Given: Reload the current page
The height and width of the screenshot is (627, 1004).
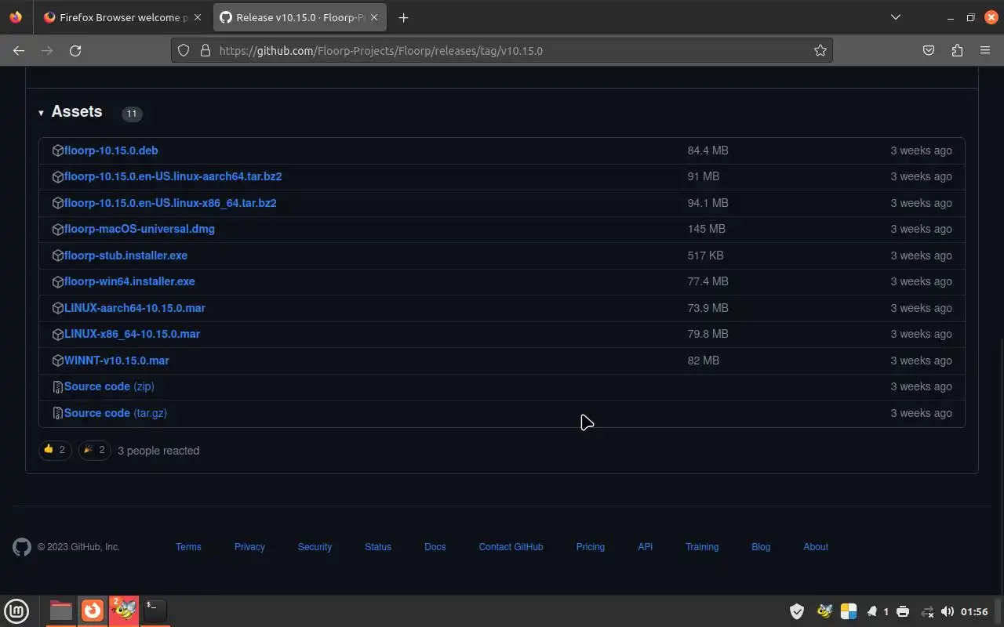Looking at the screenshot, I should click(75, 50).
